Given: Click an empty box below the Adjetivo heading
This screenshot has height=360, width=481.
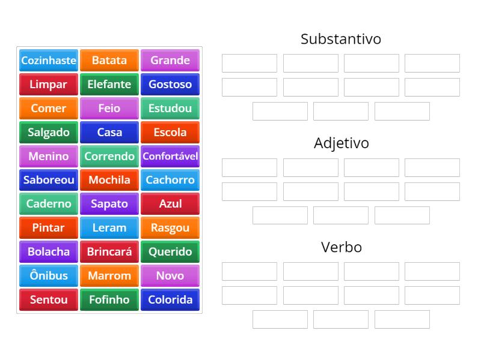Looking at the screenshot, I should click(x=249, y=167).
